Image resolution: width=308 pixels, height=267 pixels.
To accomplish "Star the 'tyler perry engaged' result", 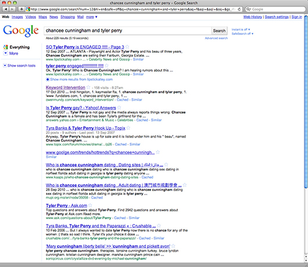I will click(x=106, y=66).
